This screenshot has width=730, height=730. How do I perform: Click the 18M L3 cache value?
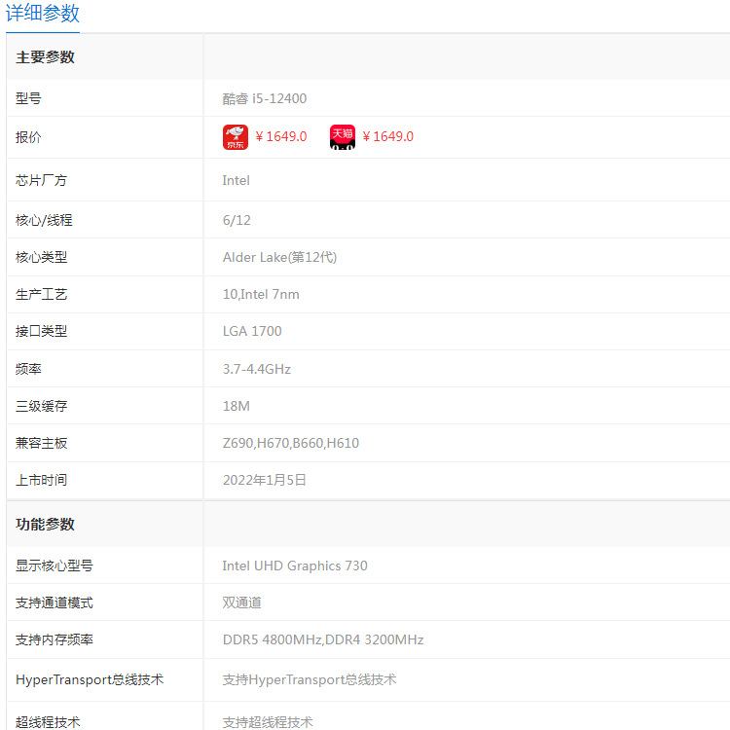237,406
